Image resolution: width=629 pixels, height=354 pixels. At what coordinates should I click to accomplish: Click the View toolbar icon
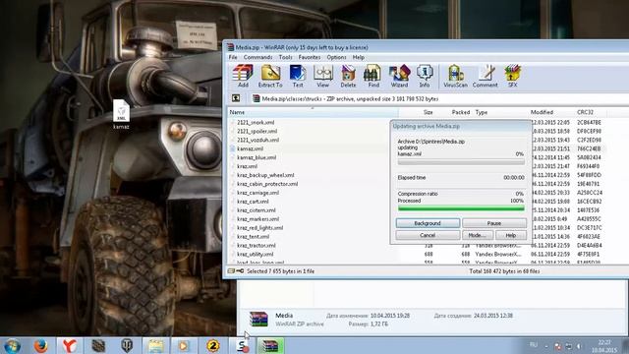click(x=323, y=76)
